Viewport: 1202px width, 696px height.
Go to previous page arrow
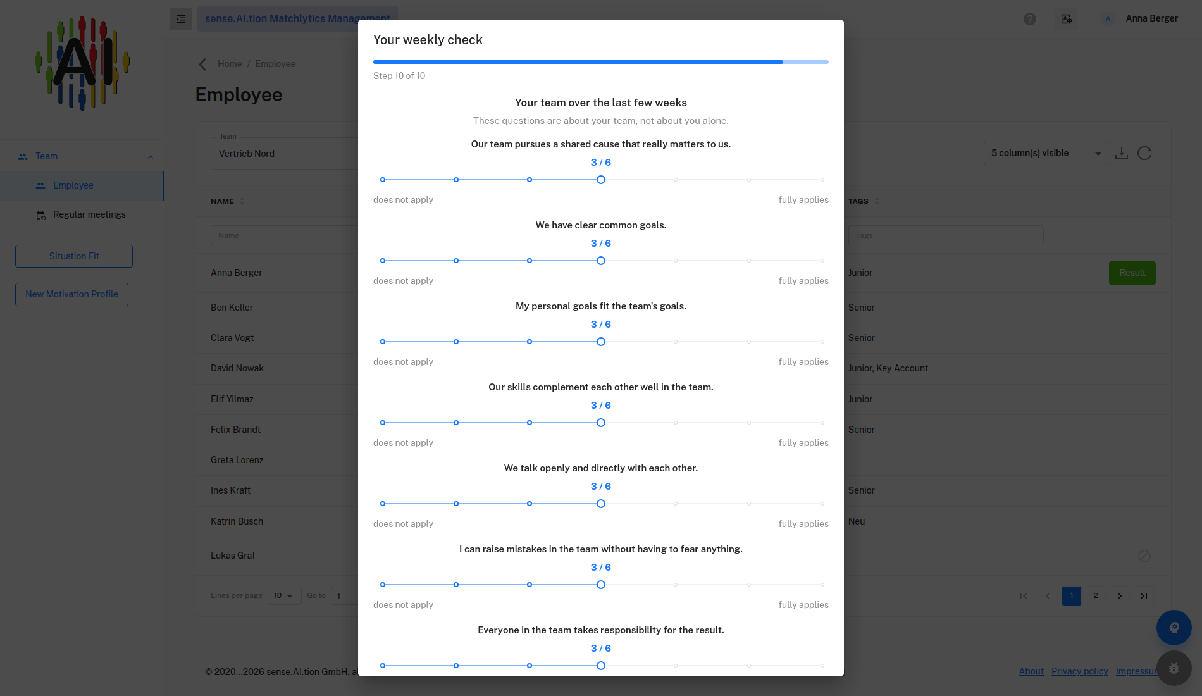(x=1048, y=596)
